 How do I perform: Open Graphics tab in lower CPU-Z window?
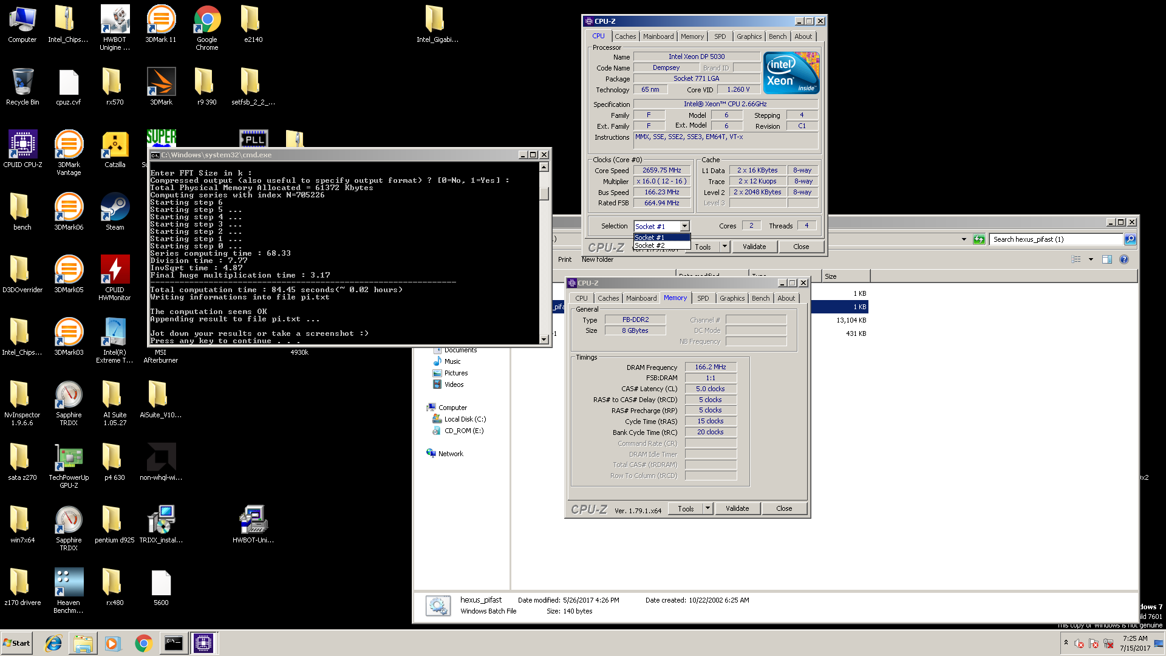tap(732, 298)
